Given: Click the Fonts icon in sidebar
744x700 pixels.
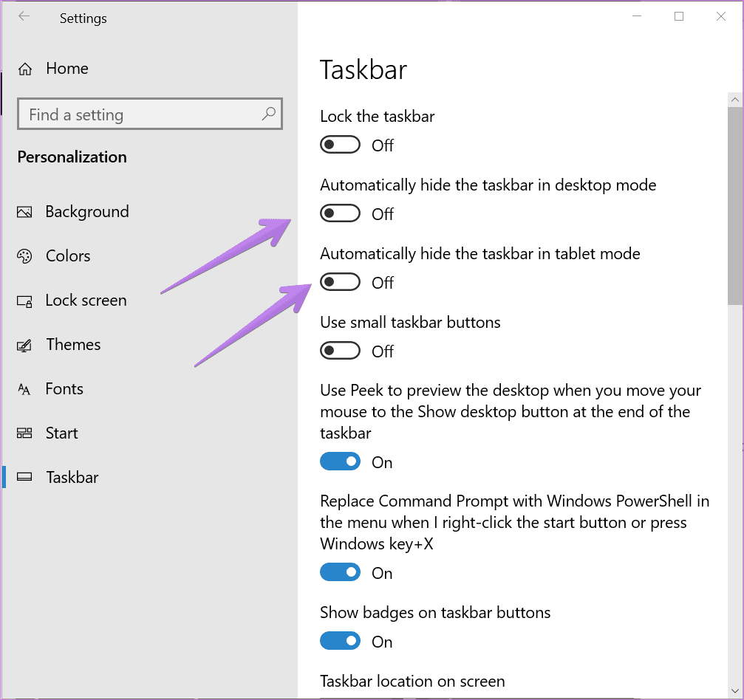Looking at the screenshot, I should (x=24, y=389).
